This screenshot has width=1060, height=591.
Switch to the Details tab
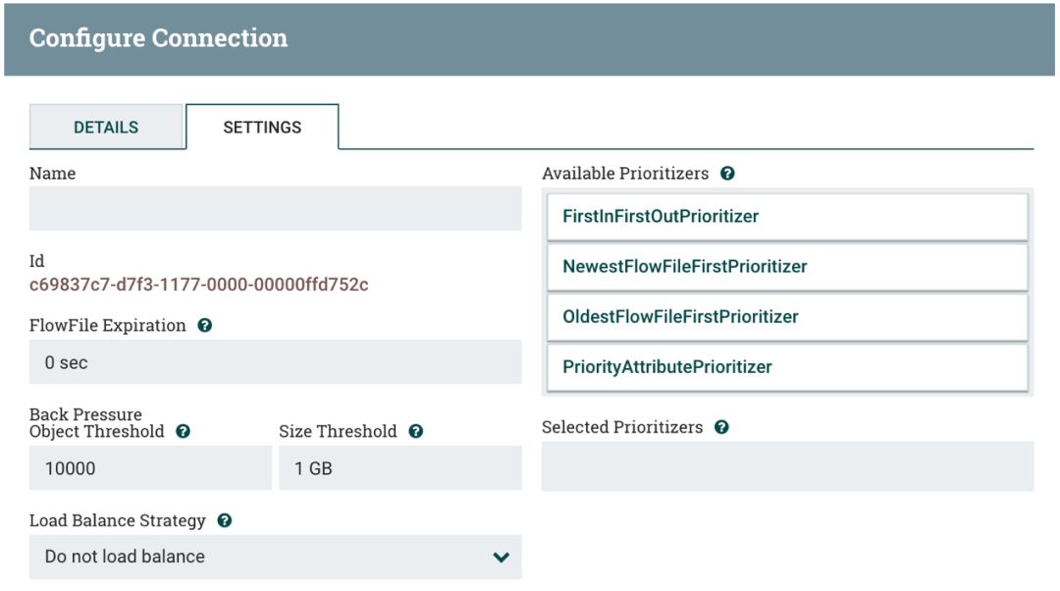pyautogui.click(x=106, y=128)
